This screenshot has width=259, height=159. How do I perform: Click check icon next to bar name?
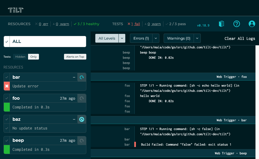click(x=7, y=77)
